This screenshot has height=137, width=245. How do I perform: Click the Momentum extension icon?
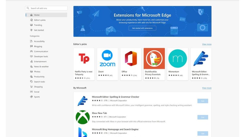click(177, 59)
